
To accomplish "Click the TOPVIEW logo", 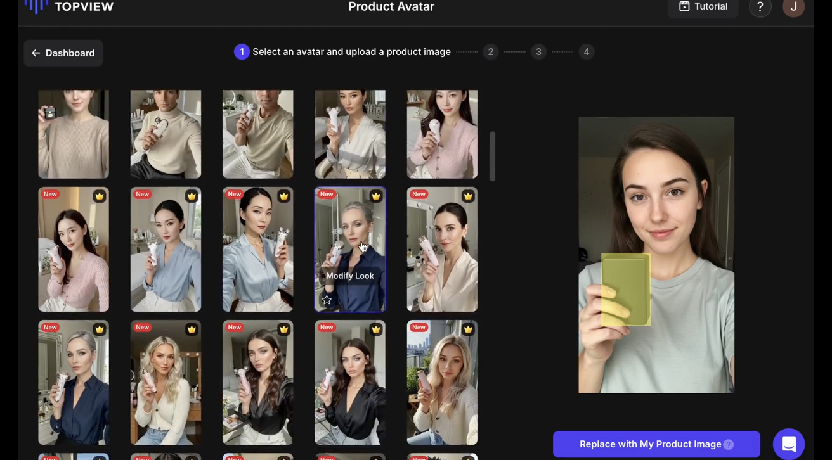I will (68, 6).
